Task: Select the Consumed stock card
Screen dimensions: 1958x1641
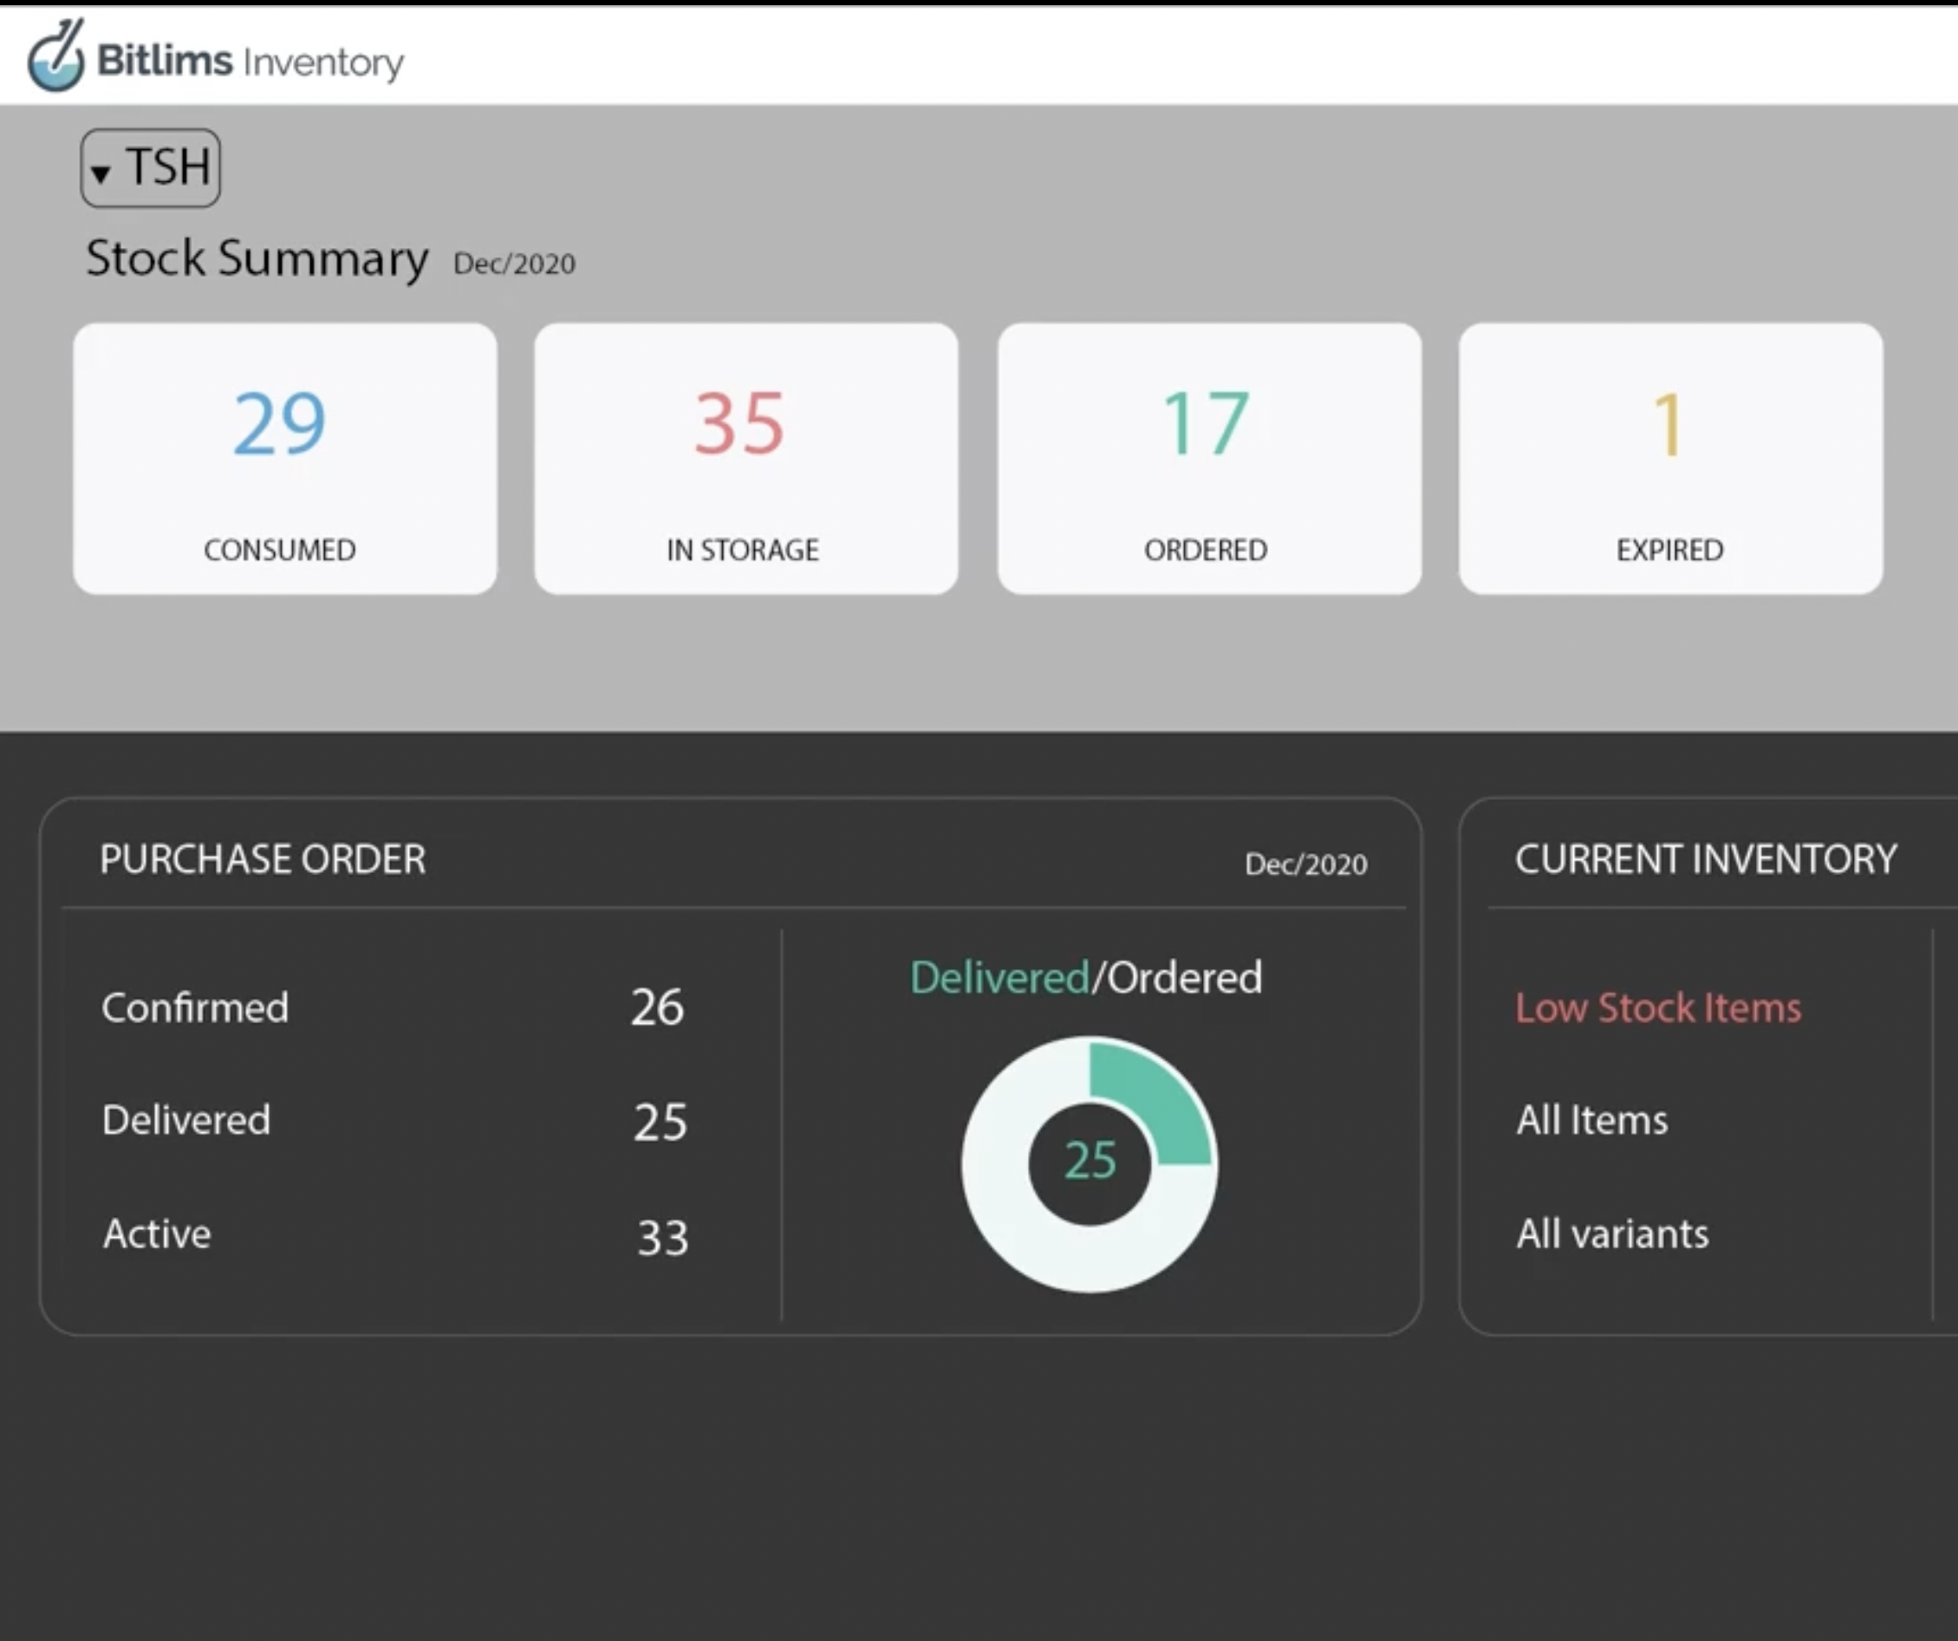Action: pos(284,458)
